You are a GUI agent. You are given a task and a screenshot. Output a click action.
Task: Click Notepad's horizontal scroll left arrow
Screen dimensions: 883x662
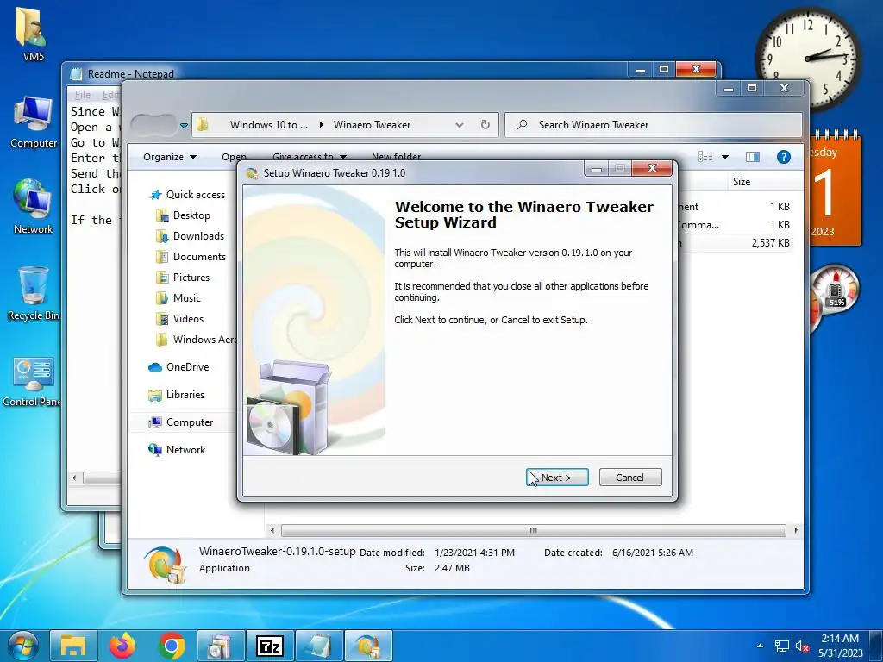(74, 478)
